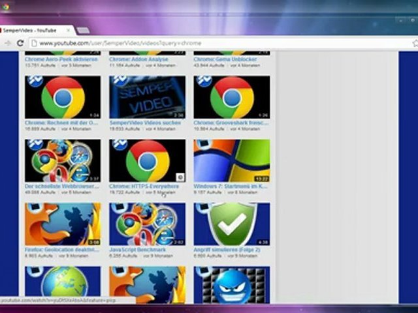Click the green shield checkmark thumbnail

click(231, 224)
